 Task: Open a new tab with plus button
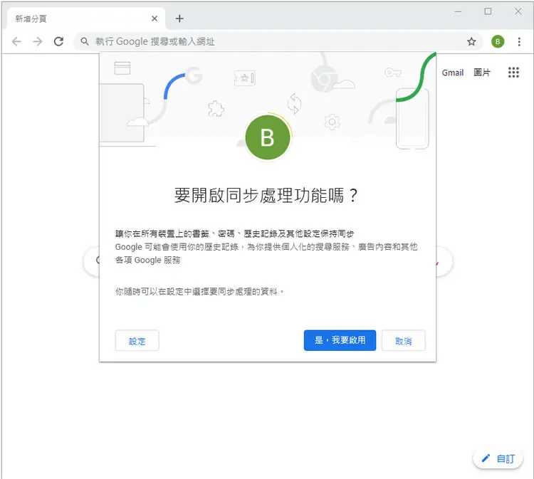point(179,19)
